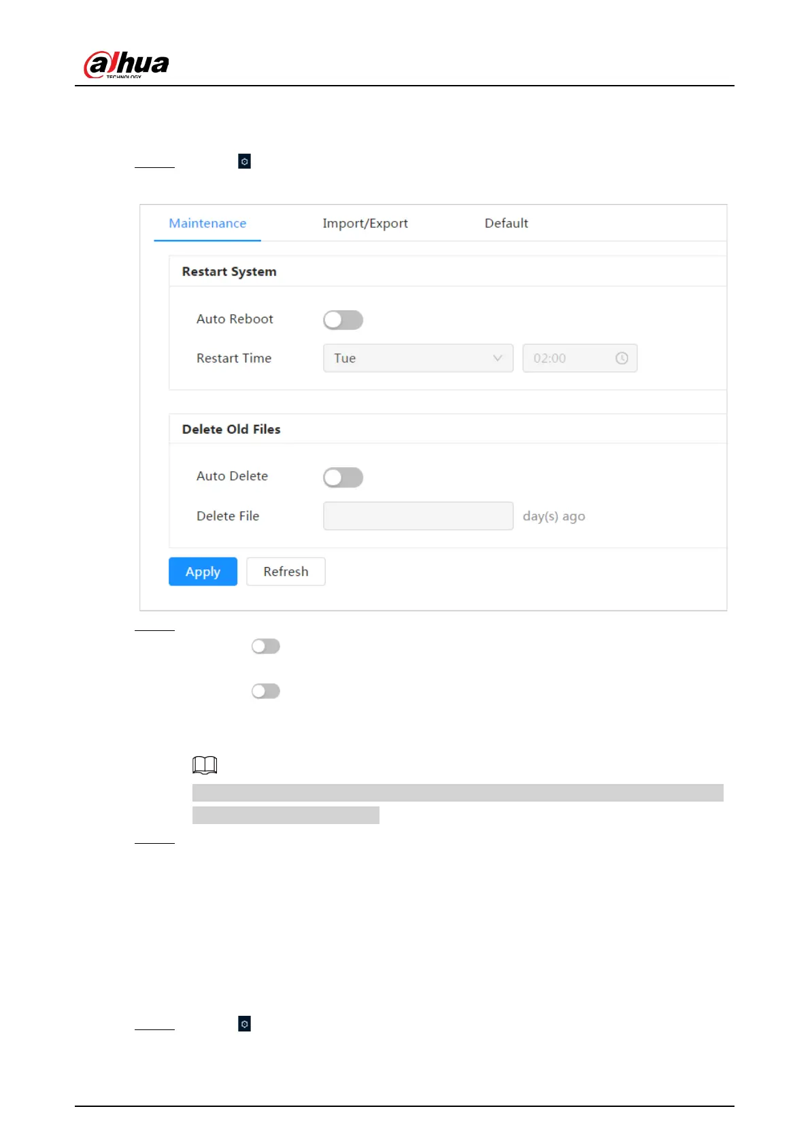The width and height of the screenshot is (810, 1145).
Task: Click the Dahua Technology logo
Action: pos(126,65)
